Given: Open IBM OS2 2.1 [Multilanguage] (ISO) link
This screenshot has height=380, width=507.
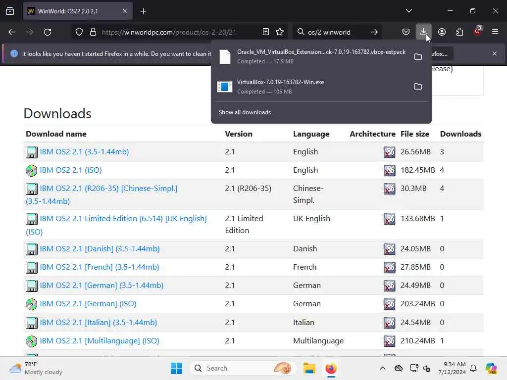Looking at the screenshot, I should coord(99,340).
